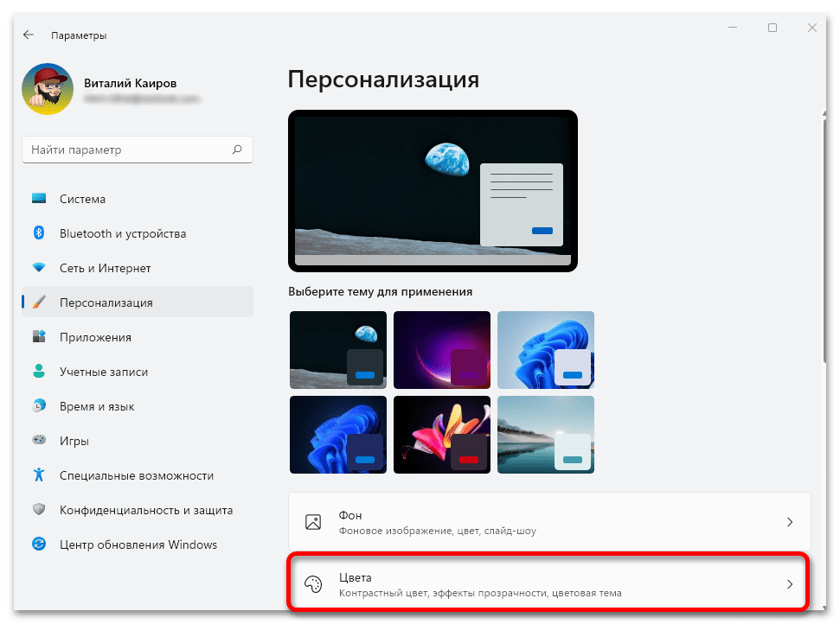Close the Параметры window

[812, 28]
